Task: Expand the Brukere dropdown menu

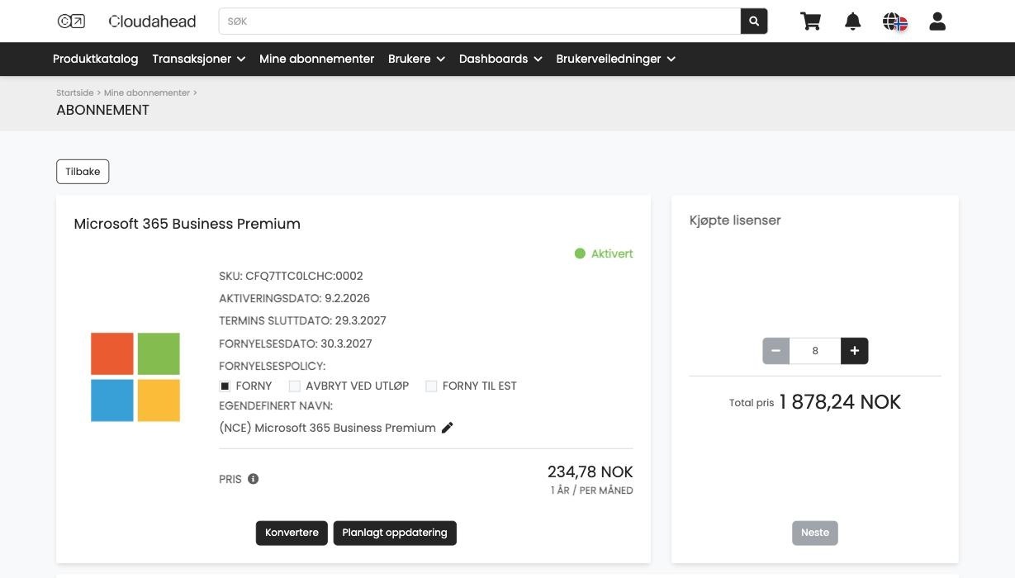Action: pyautogui.click(x=417, y=59)
